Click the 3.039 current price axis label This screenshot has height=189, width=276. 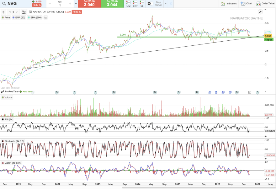point(268,36)
